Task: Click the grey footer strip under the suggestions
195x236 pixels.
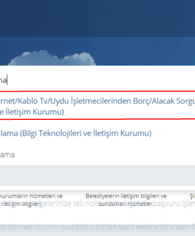Action: pyautogui.click(x=97, y=176)
